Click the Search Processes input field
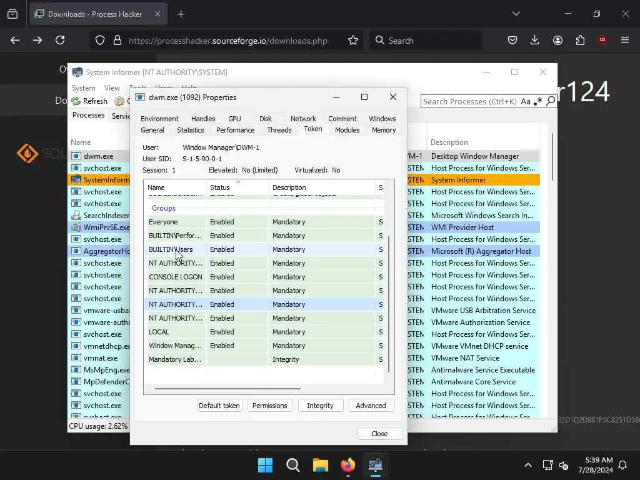640x480 pixels. tap(469, 101)
